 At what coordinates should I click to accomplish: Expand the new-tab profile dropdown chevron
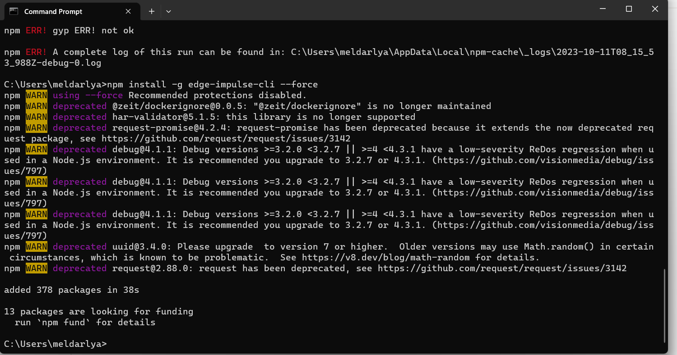[x=168, y=11]
